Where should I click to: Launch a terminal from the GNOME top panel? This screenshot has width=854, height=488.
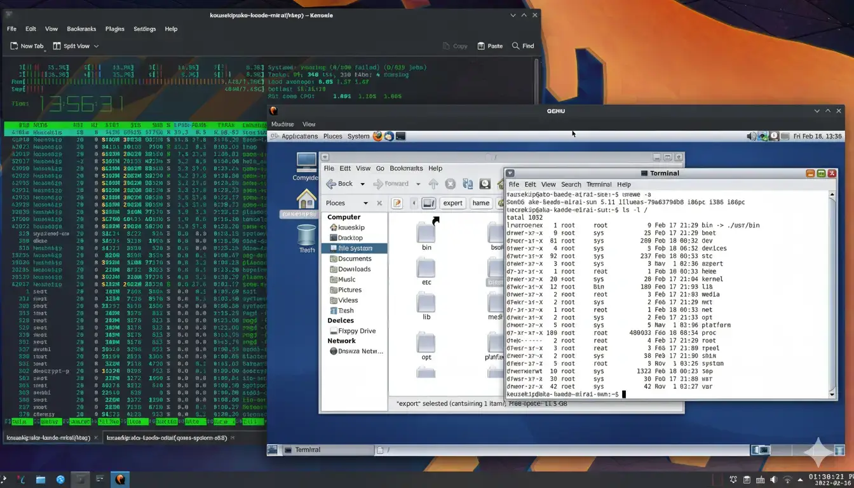point(400,136)
